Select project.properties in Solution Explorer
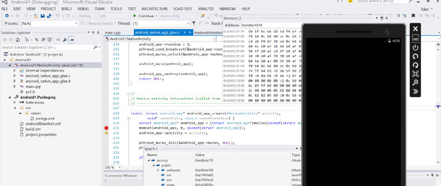This screenshot has width=441, height=186. click(41, 134)
